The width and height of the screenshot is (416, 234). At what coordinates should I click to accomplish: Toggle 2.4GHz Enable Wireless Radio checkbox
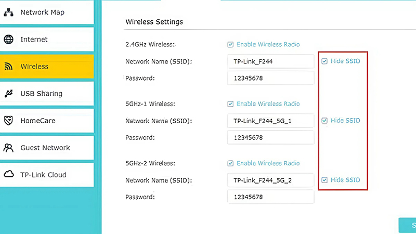click(x=230, y=45)
